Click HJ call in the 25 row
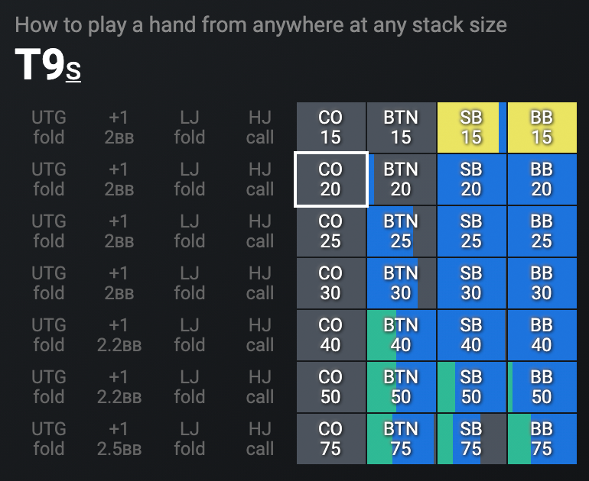 260,231
